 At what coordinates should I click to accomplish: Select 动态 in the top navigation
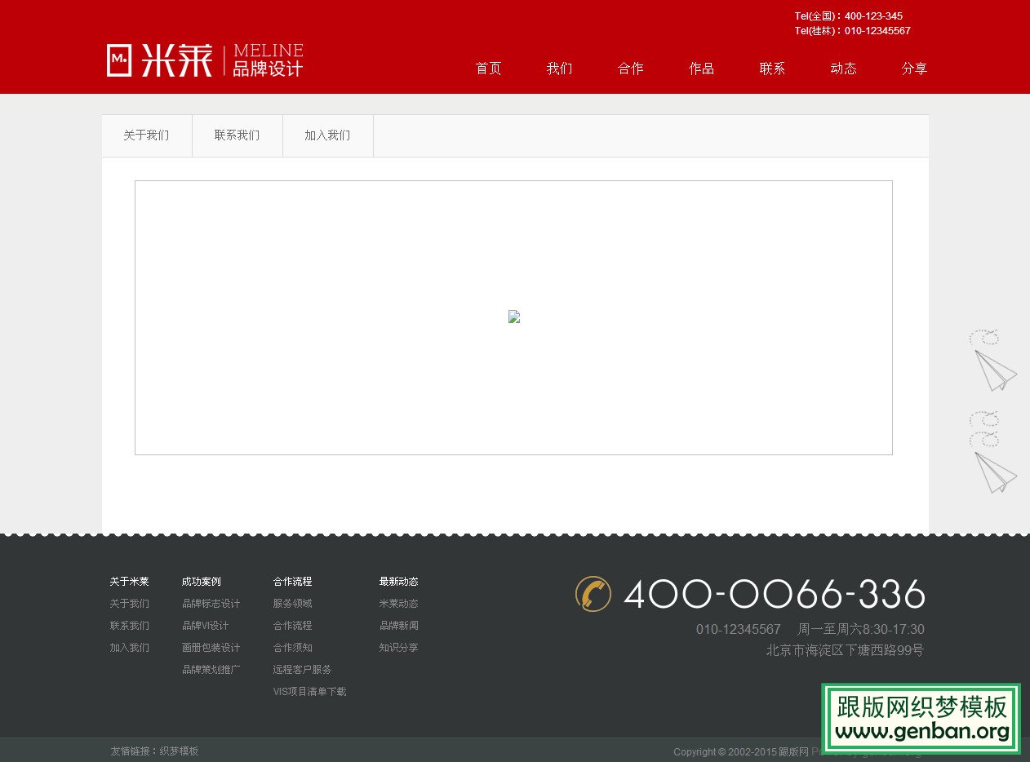click(843, 69)
